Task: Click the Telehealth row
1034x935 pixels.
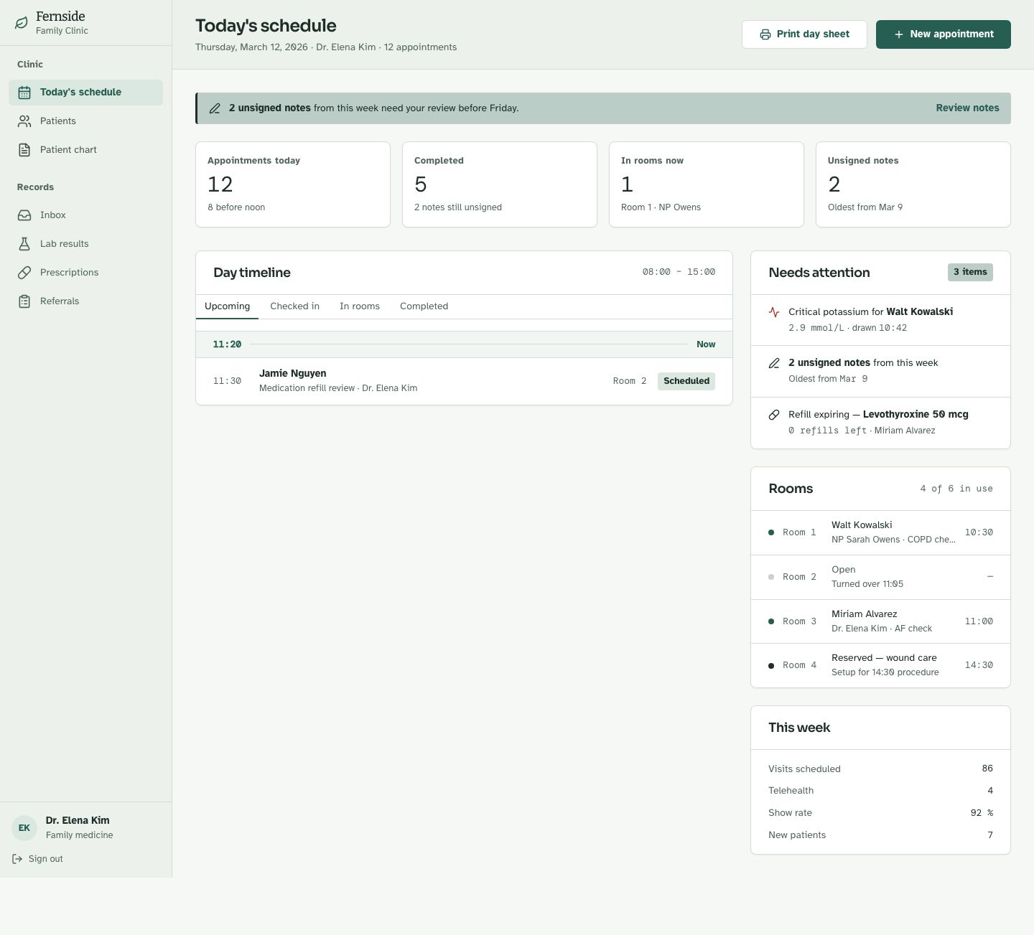Action: [x=880, y=791]
